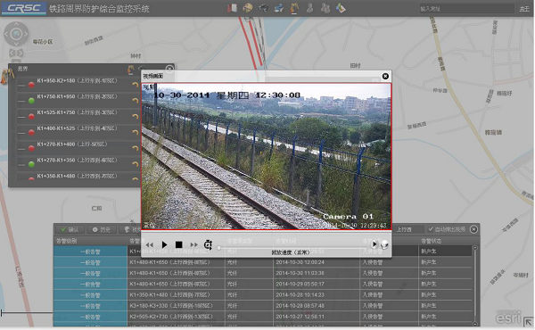535x330 pixels.
Task: Click the round play button at slider right end
Action: click(x=374, y=244)
